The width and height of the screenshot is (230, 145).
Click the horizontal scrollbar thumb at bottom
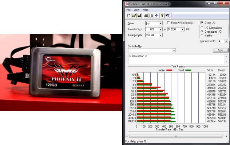click(176, 136)
